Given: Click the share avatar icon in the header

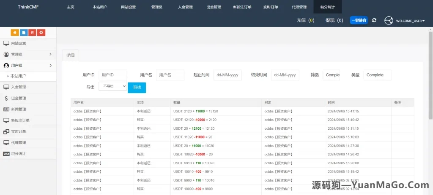Looking at the screenshot, I should (389, 21).
